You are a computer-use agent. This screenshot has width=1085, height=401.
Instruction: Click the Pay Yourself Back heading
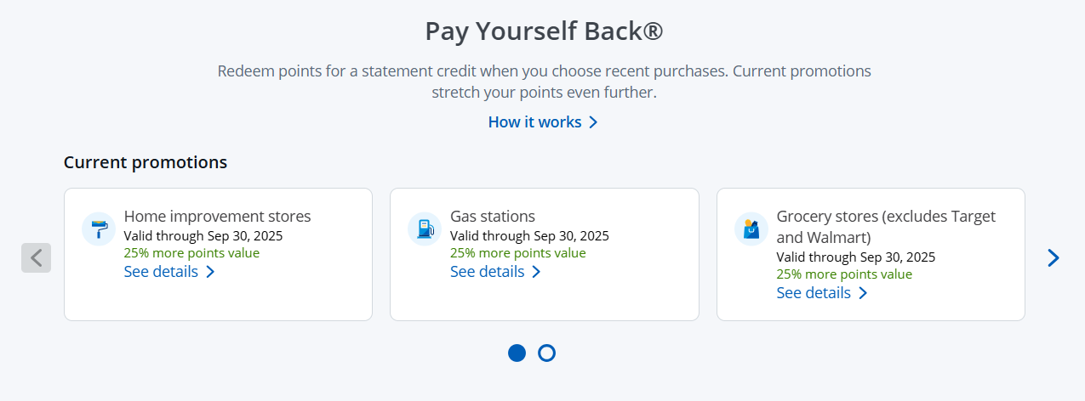[x=544, y=31]
